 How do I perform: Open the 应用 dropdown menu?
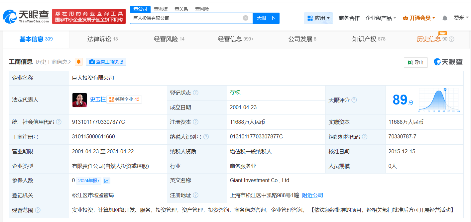point(318,18)
